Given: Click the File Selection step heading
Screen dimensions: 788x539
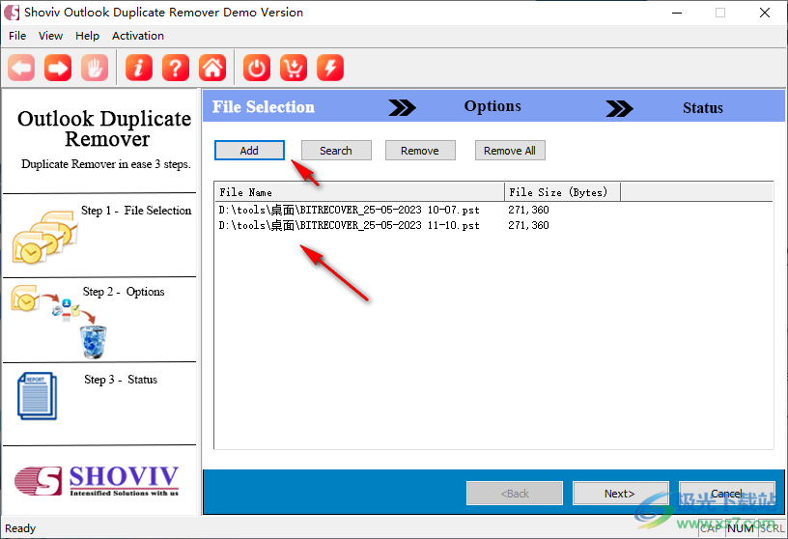Looking at the screenshot, I should pyautogui.click(x=264, y=106).
